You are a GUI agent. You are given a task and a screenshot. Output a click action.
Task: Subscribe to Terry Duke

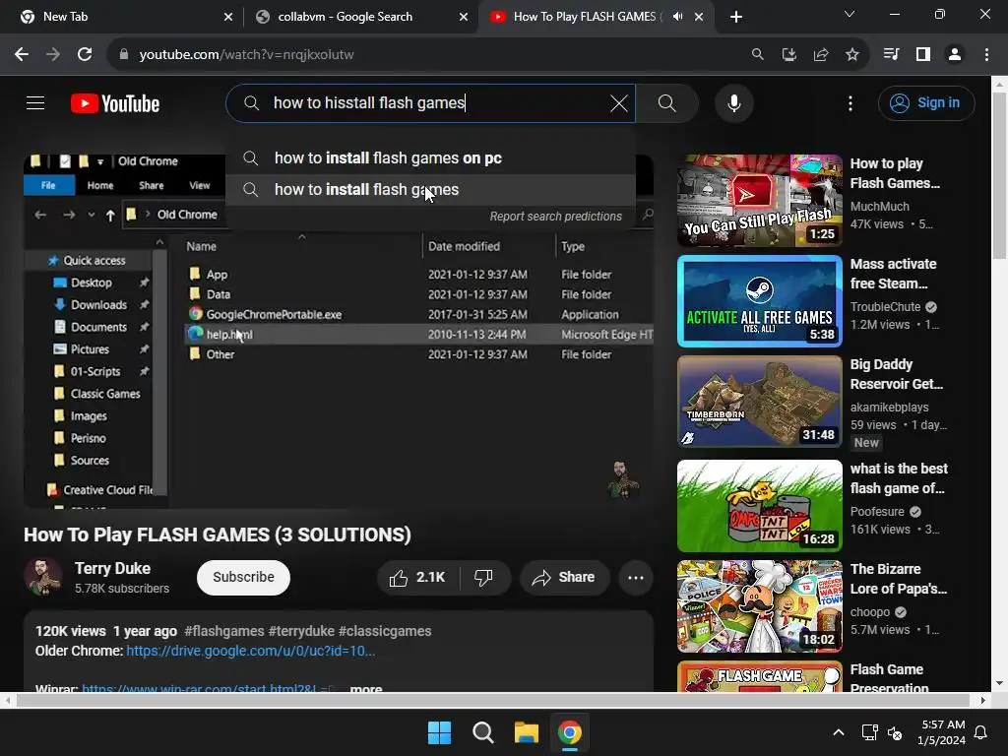click(x=244, y=577)
